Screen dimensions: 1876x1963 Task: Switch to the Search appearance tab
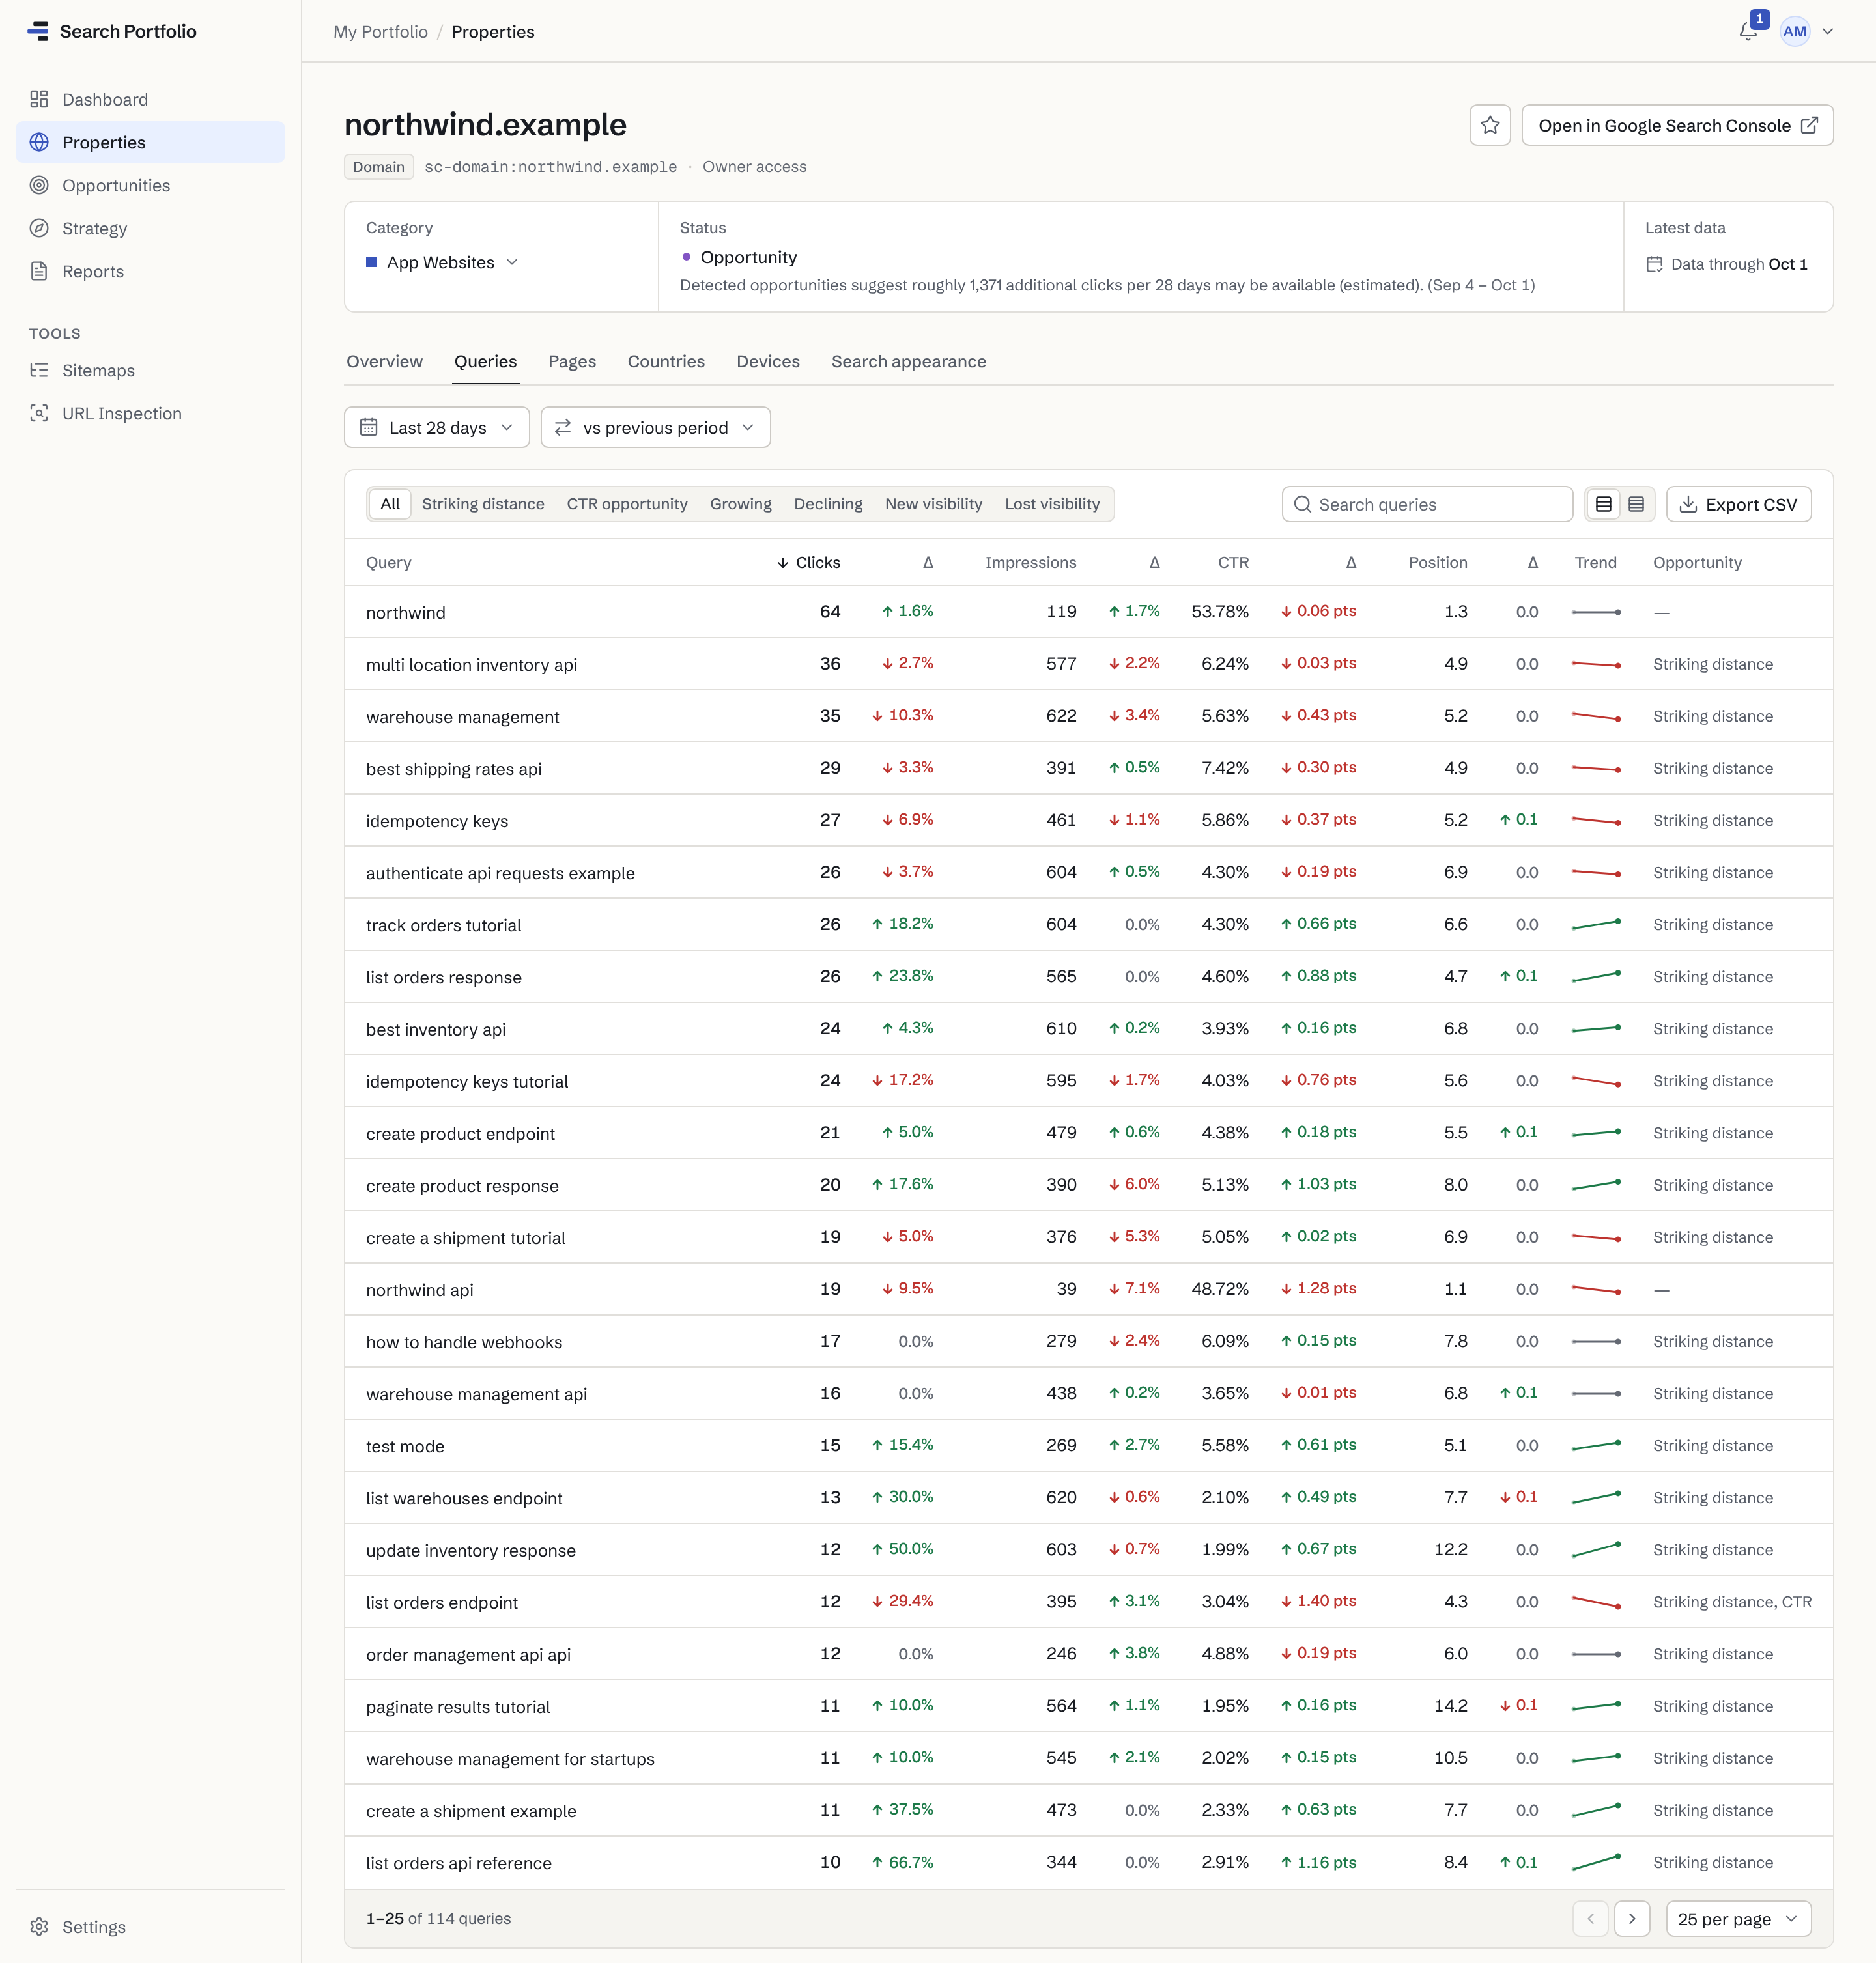pos(909,361)
